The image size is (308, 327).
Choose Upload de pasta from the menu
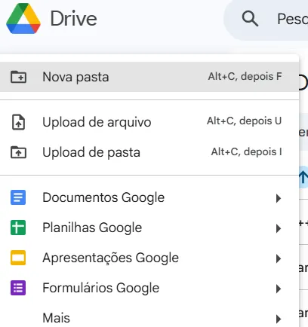(x=149, y=152)
